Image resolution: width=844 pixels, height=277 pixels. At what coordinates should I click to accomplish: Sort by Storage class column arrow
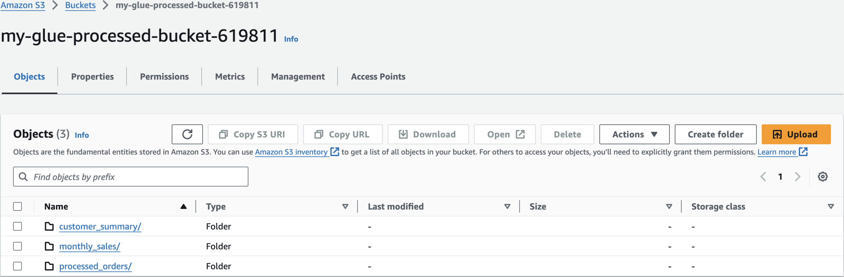coord(831,207)
